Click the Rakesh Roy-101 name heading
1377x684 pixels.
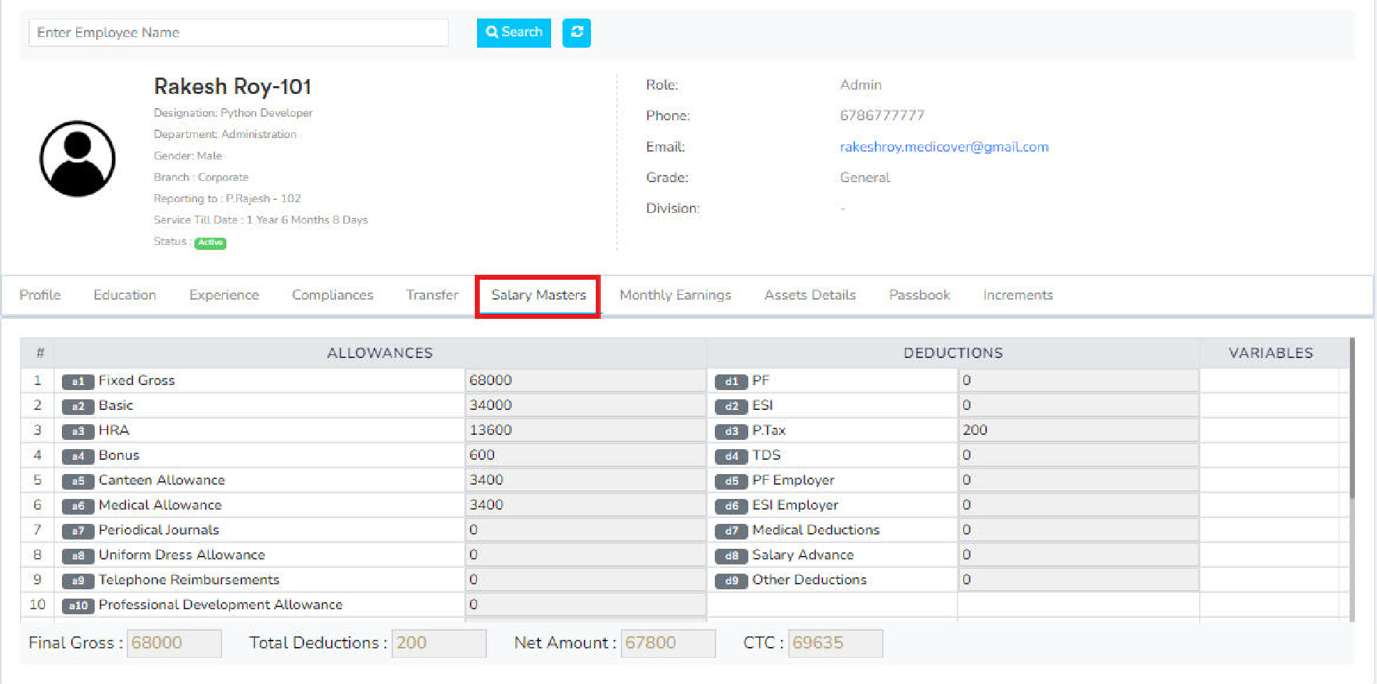[x=233, y=87]
